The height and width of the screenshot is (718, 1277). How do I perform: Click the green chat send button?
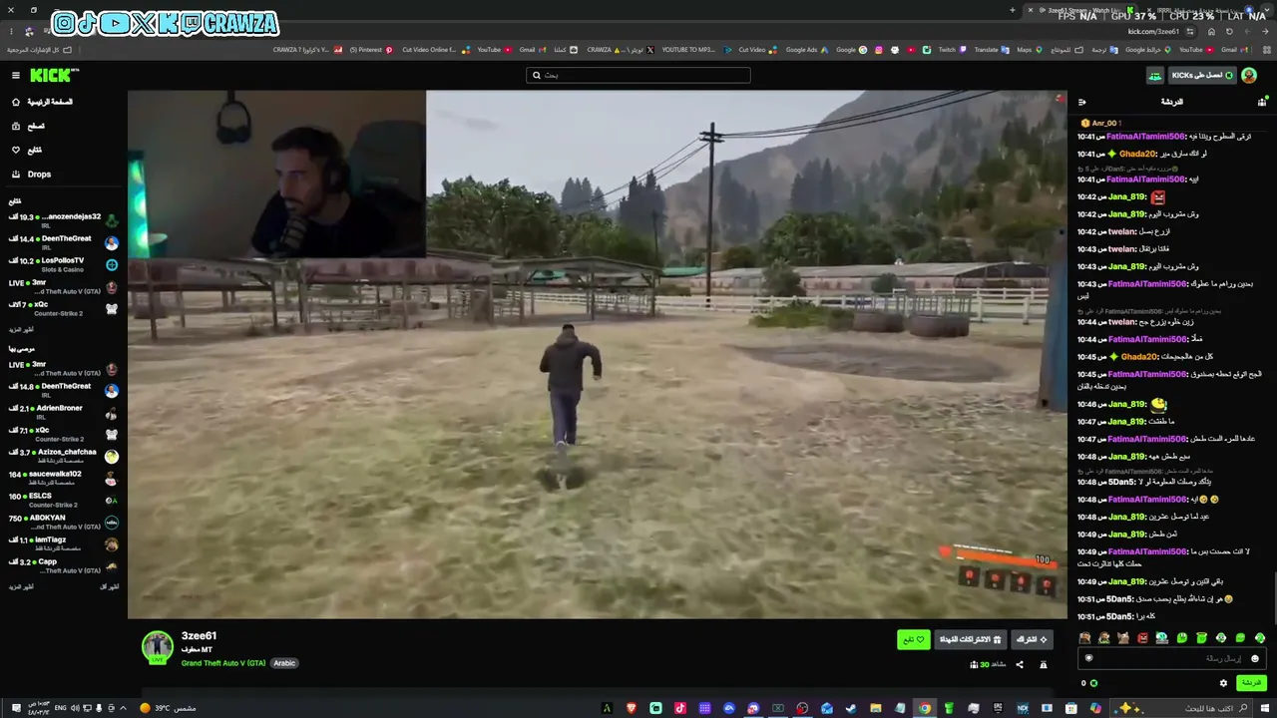coord(1251,683)
